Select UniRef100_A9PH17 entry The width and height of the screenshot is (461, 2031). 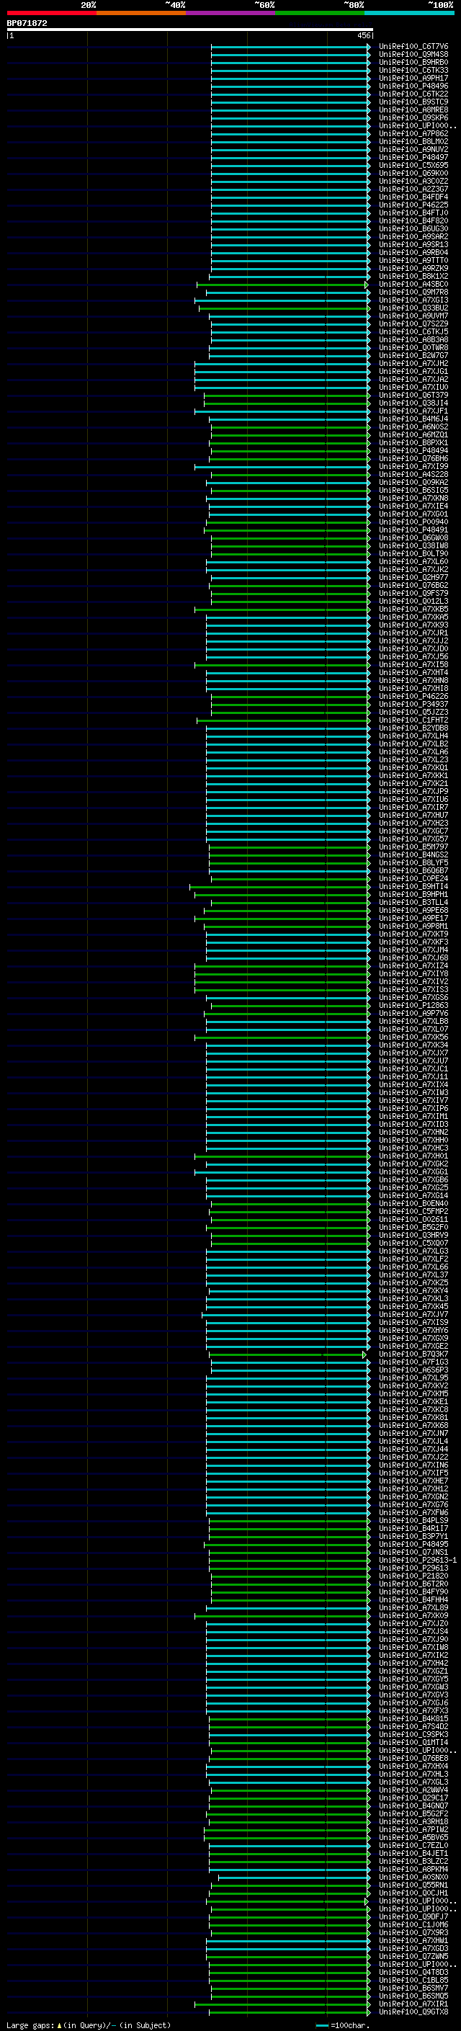pos(413,78)
